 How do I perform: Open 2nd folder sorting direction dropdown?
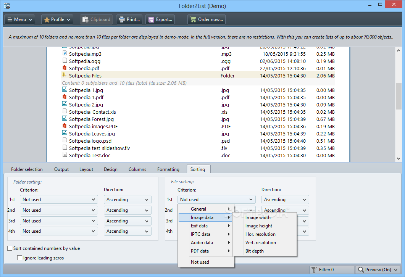point(127,210)
